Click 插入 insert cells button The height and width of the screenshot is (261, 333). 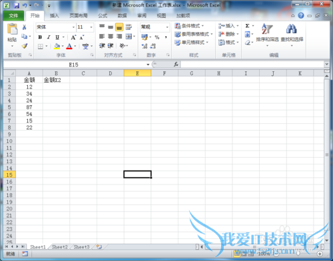(228, 26)
